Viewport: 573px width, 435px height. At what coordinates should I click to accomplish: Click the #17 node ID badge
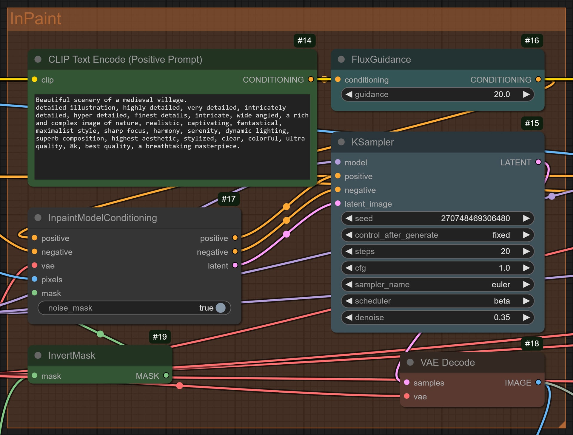(229, 199)
